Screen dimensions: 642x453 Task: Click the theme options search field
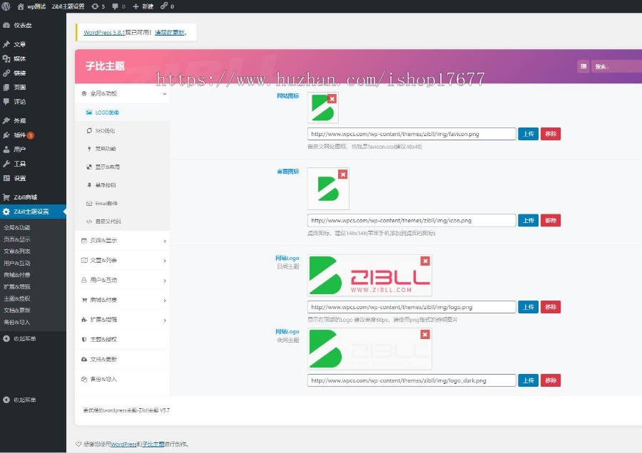616,66
